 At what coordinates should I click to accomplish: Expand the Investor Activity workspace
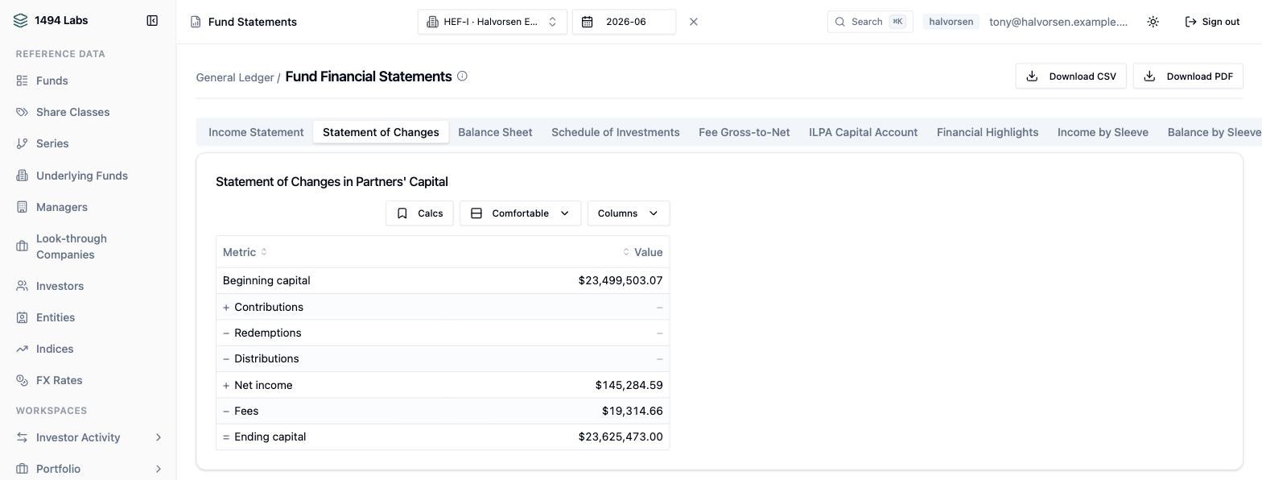[x=88, y=437]
